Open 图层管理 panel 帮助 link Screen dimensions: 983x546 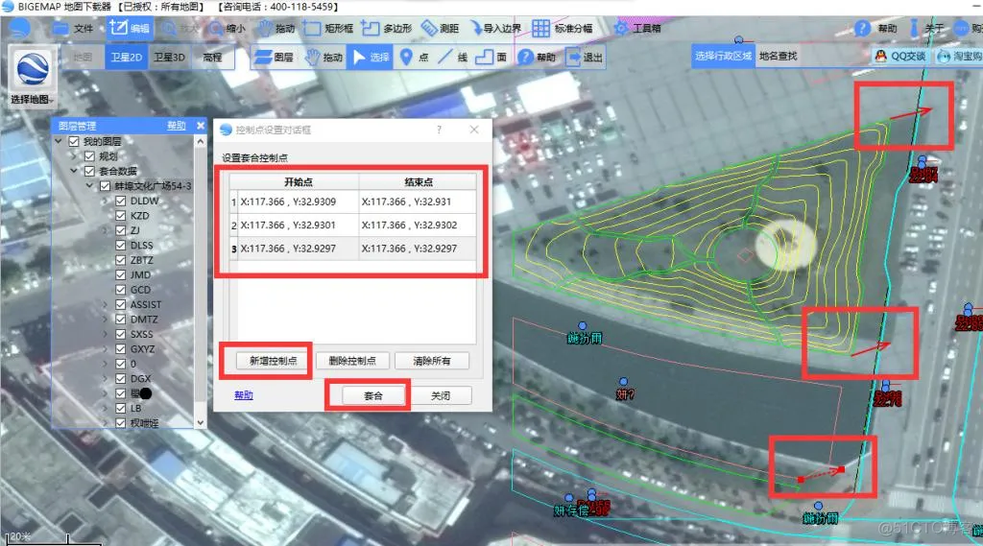177,126
